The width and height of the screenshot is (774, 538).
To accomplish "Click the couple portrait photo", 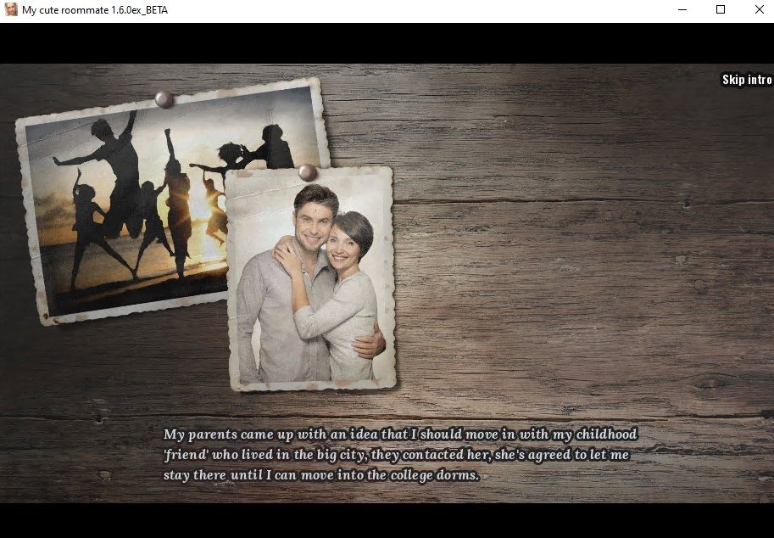I will click(311, 278).
